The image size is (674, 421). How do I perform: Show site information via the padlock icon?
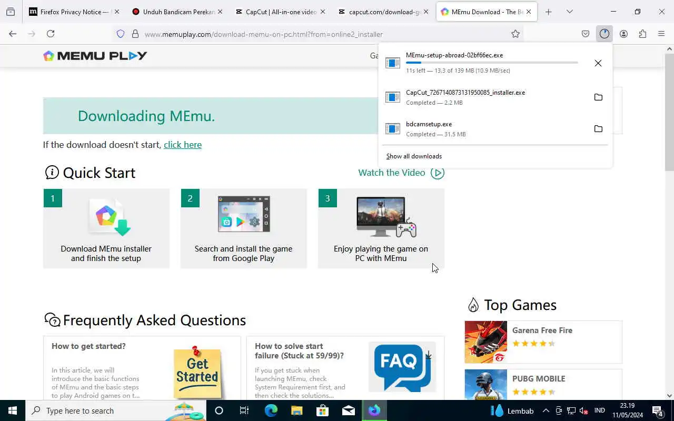pyautogui.click(x=135, y=34)
